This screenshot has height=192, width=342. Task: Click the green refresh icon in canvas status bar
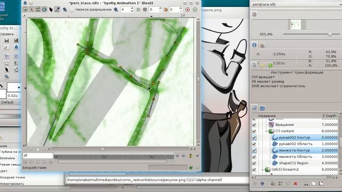pos(191,167)
